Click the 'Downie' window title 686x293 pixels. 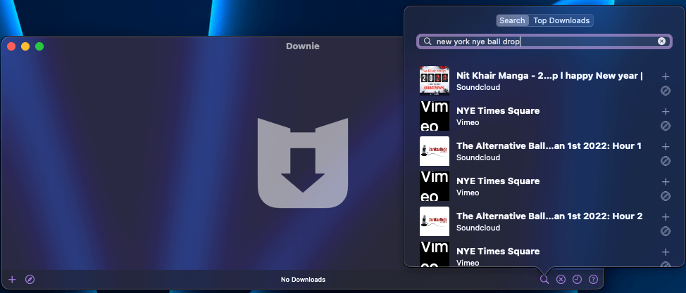tap(303, 46)
